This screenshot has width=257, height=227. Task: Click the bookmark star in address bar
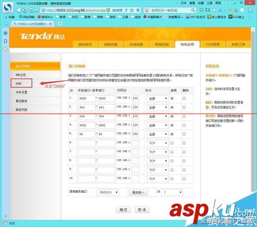(x=132, y=10)
